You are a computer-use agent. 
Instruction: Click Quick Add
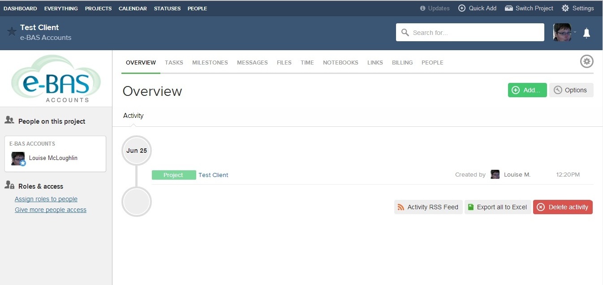pyautogui.click(x=477, y=8)
